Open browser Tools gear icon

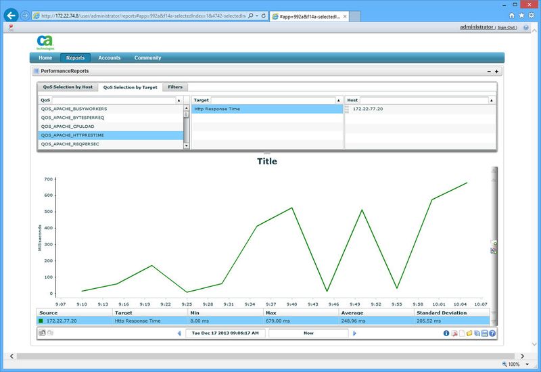(532, 16)
